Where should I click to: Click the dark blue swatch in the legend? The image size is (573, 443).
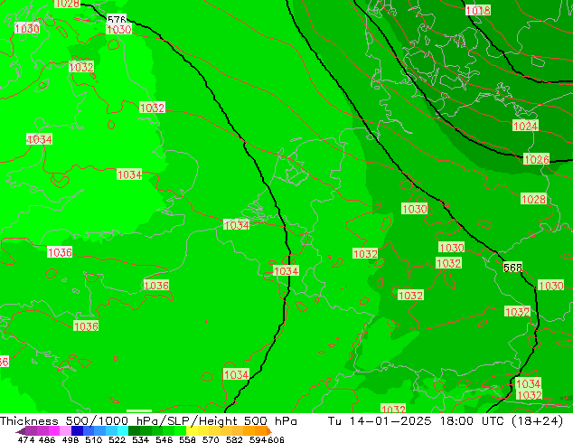[77, 430]
